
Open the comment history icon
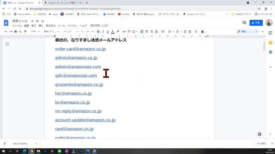tap(244, 23)
